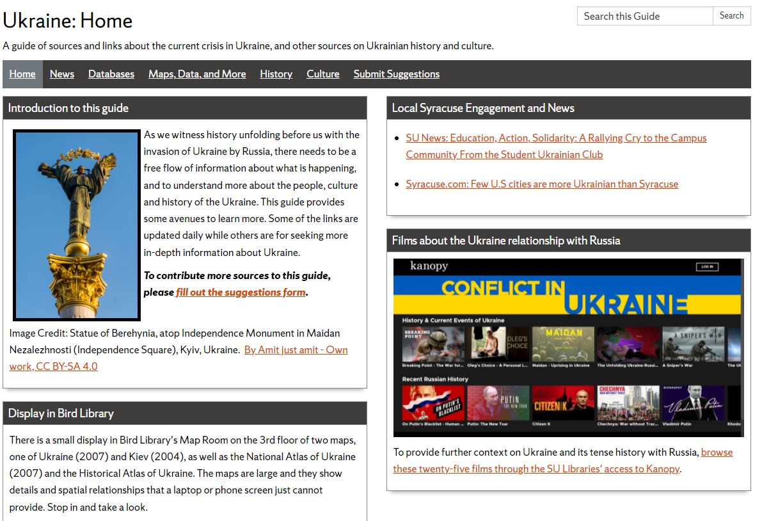Screen dimensions: 762x521
Task: Open the Submit Suggestions tab
Action: tap(397, 74)
